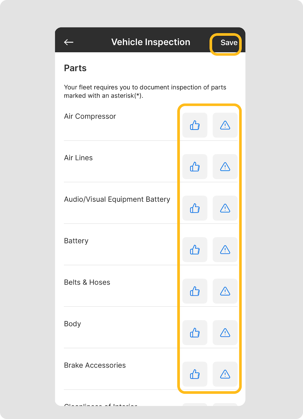303x419 pixels.
Task: Flag a defect on Air Compressor
Action: tap(225, 125)
